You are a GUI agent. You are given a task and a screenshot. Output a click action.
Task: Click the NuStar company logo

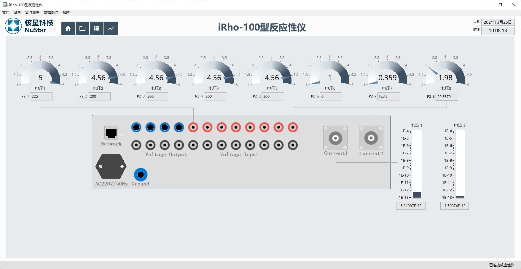tap(29, 26)
